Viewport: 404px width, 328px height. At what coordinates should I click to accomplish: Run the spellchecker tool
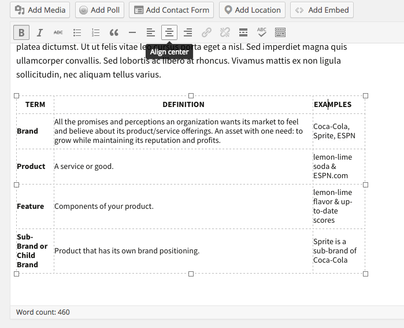click(x=262, y=32)
